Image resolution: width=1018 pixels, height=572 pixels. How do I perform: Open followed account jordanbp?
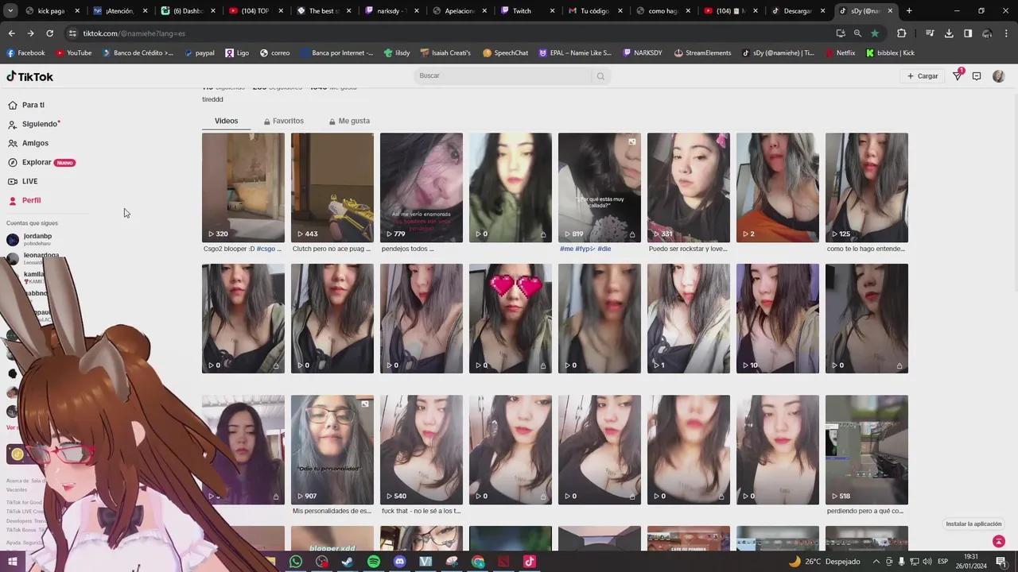37,236
